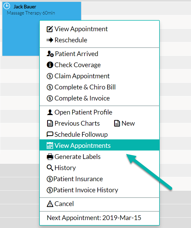This screenshot has height=228, width=191.
Task: Choose Schedule Followup
Action: [81, 134]
